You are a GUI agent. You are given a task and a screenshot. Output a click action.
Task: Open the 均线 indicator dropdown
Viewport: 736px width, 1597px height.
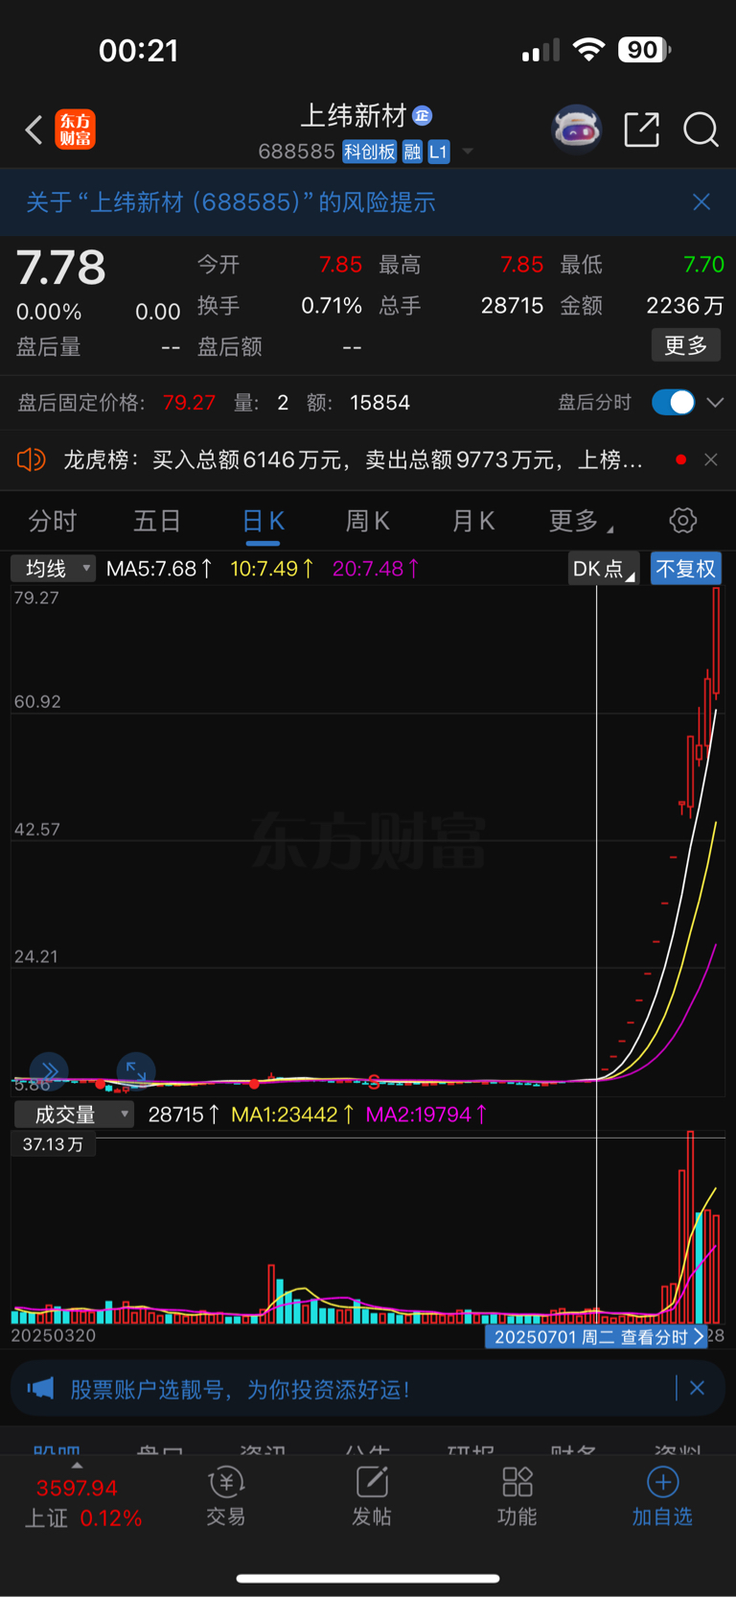(55, 569)
